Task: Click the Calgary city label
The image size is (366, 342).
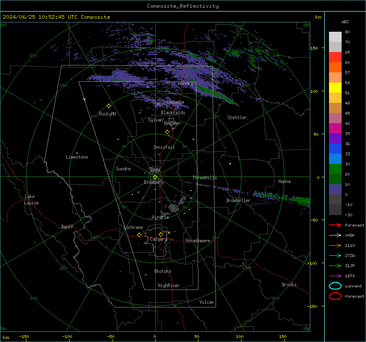Action: pyautogui.click(x=159, y=239)
